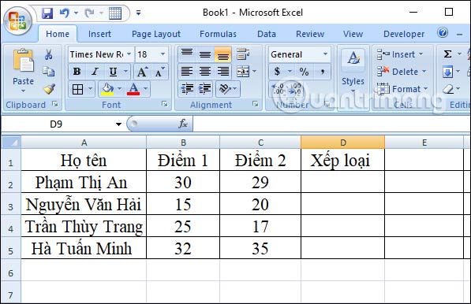Toggle Wrap Text
The height and width of the screenshot is (304, 471).
tap(243, 54)
